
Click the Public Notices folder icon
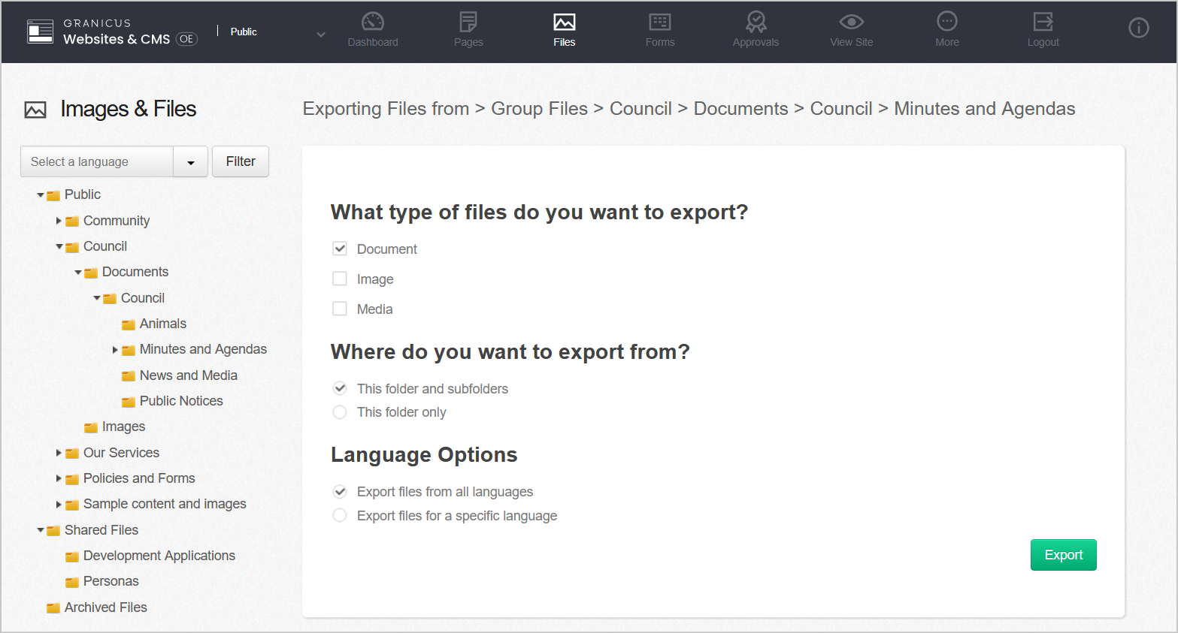point(129,402)
